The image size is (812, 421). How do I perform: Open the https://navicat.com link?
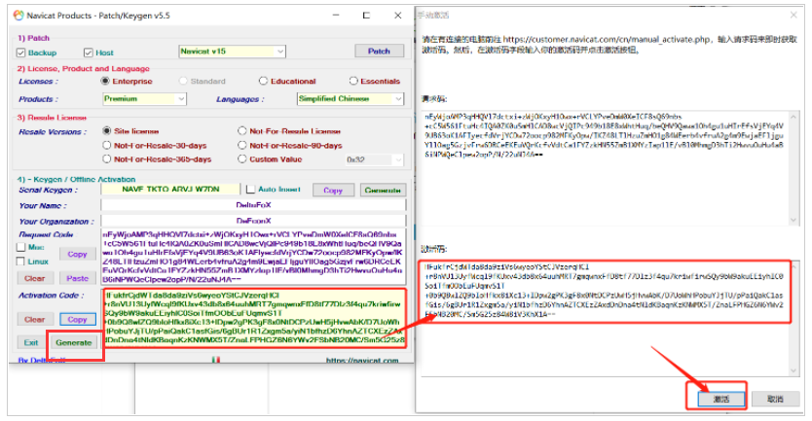(x=362, y=360)
